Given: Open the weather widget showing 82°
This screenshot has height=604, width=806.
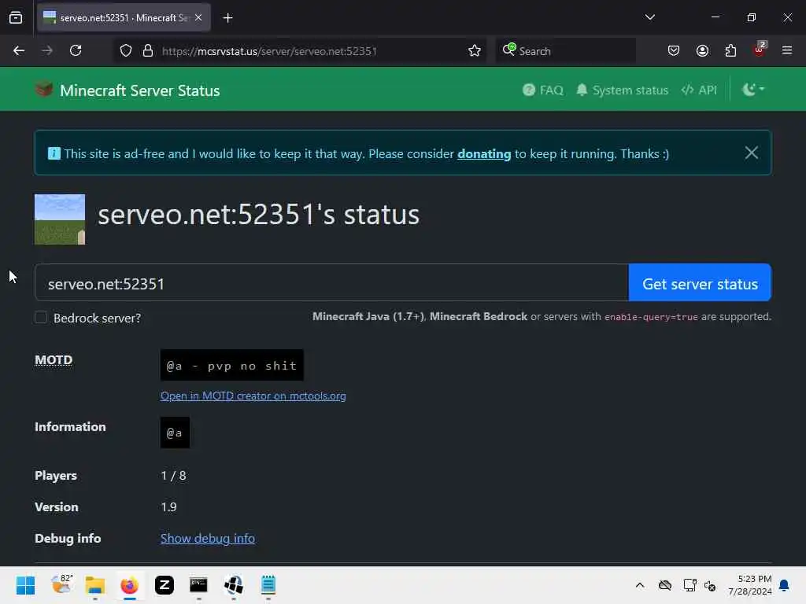Looking at the screenshot, I should (62, 584).
